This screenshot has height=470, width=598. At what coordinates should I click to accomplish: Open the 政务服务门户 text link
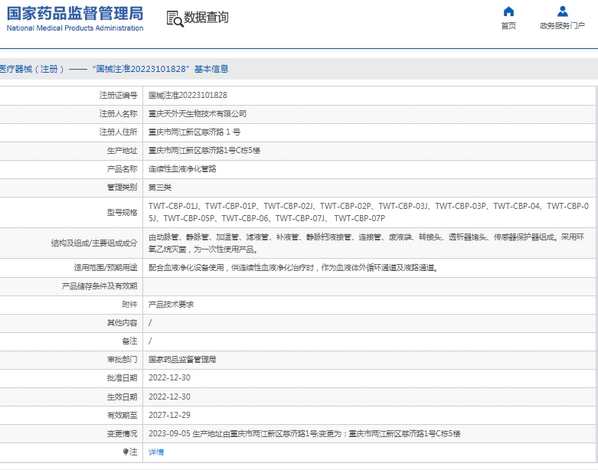pos(562,25)
